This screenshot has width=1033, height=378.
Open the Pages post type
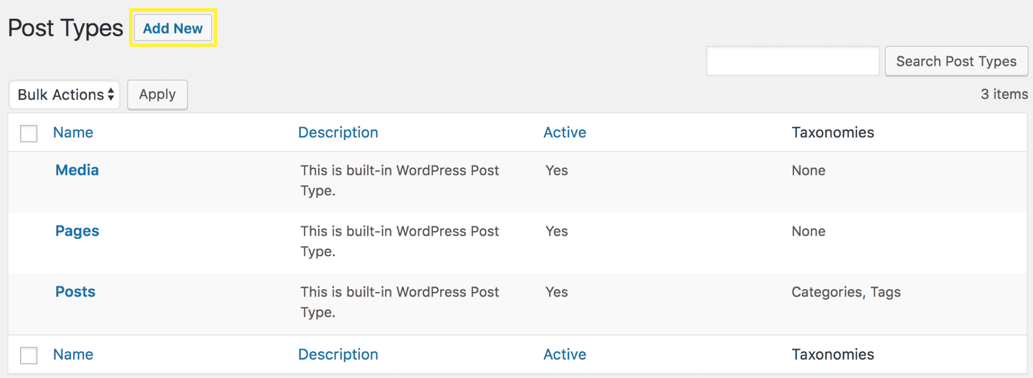tap(77, 231)
